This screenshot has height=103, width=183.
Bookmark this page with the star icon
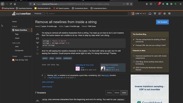click(x=131, y=4)
